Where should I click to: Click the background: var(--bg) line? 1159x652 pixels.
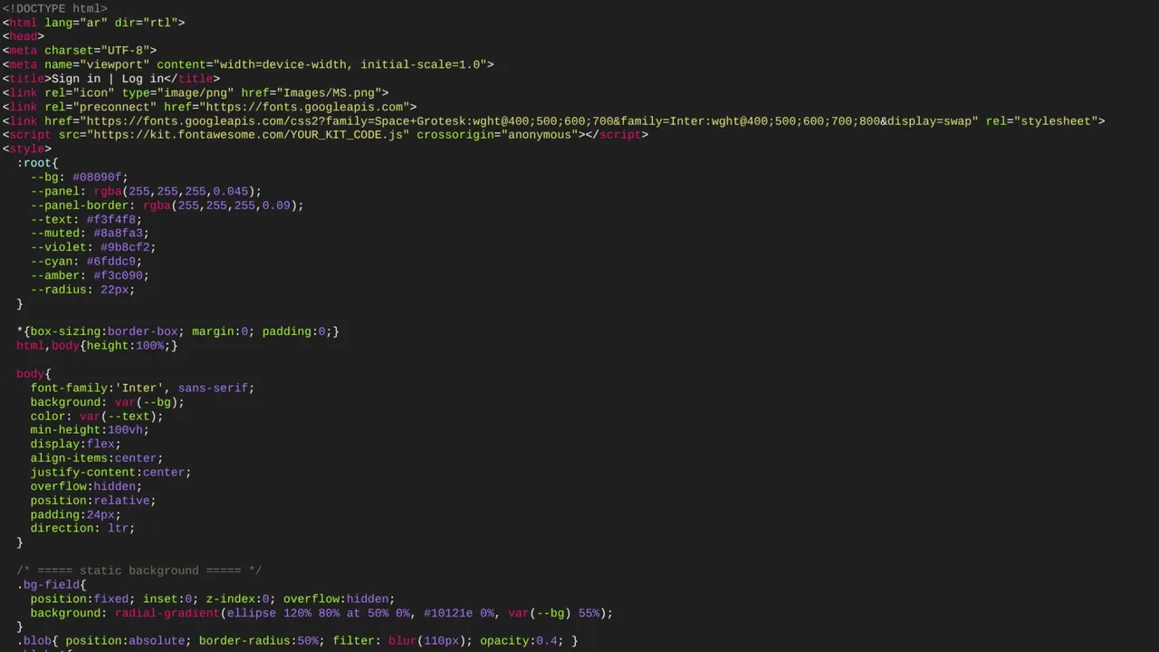point(107,402)
